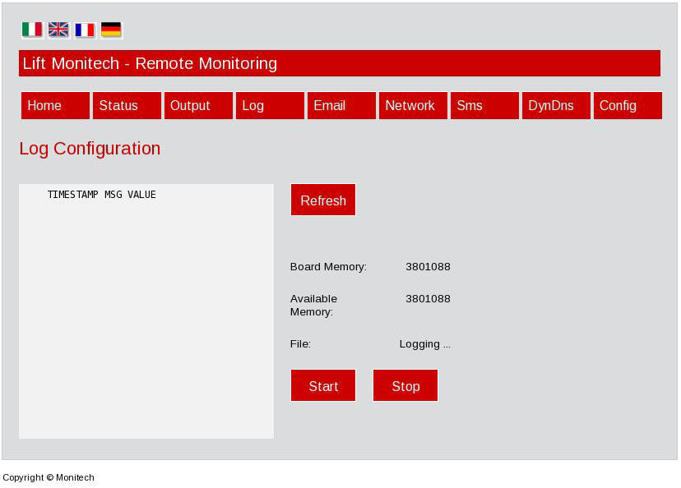Navigate to the Network page
Image resolution: width=681 pixels, height=488 pixels.
413,105
